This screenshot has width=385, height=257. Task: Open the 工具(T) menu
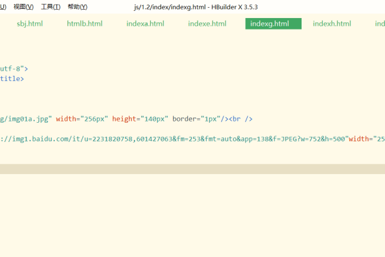pyautogui.click(x=51, y=7)
